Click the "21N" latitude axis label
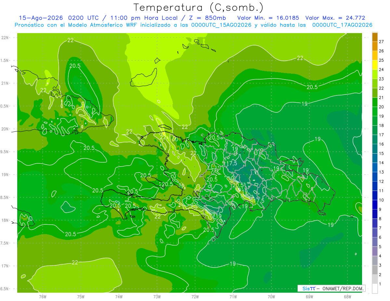The height and width of the screenshot is (301, 390). [5, 83]
